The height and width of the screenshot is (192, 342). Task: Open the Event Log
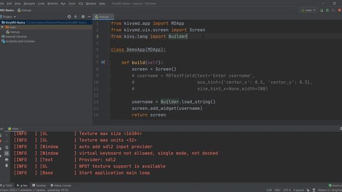336,186
